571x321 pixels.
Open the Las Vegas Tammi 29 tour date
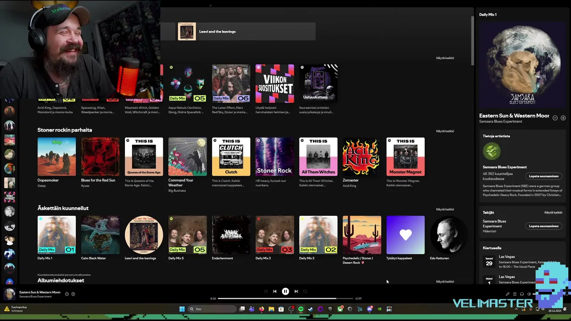(522, 262)
